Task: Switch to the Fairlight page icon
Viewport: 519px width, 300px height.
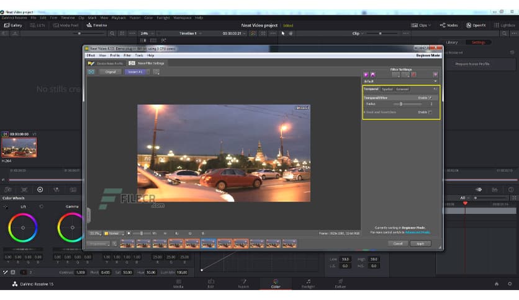Action: click(308, 283)
